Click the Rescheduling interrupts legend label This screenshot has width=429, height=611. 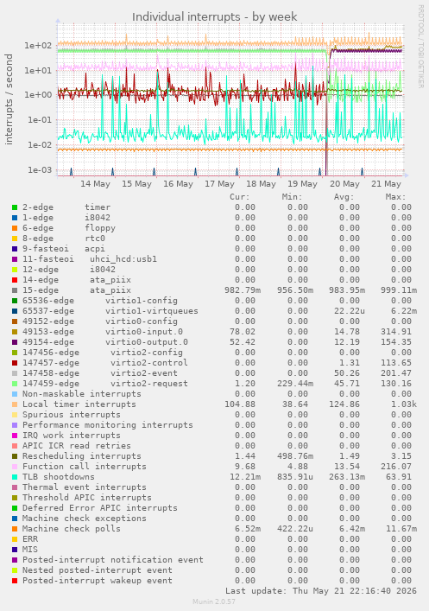tap(82, 456)
